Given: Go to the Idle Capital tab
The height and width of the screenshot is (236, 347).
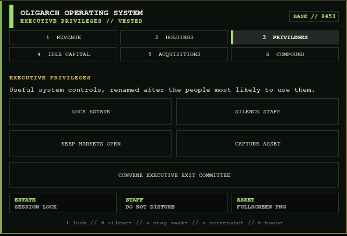Looking at the screenshot, I should click(x=63, y=54).
